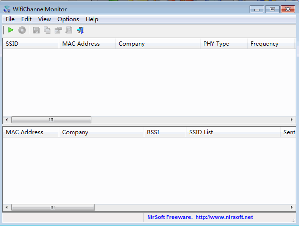This screenshot has width=299, height=226.
Task: Click upper pane scroll left arrow
Action: 7,120
